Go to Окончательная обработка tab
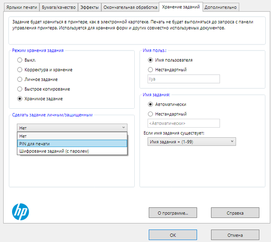 pyautogui.click(x=129, y=7)
